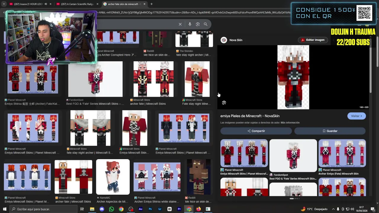Open related Archer Emiya (Fate) Minecraft Skin thumbnail
The height and width of the screenshot is (213, 379).
pyautogui.click(x=342, y=153)
